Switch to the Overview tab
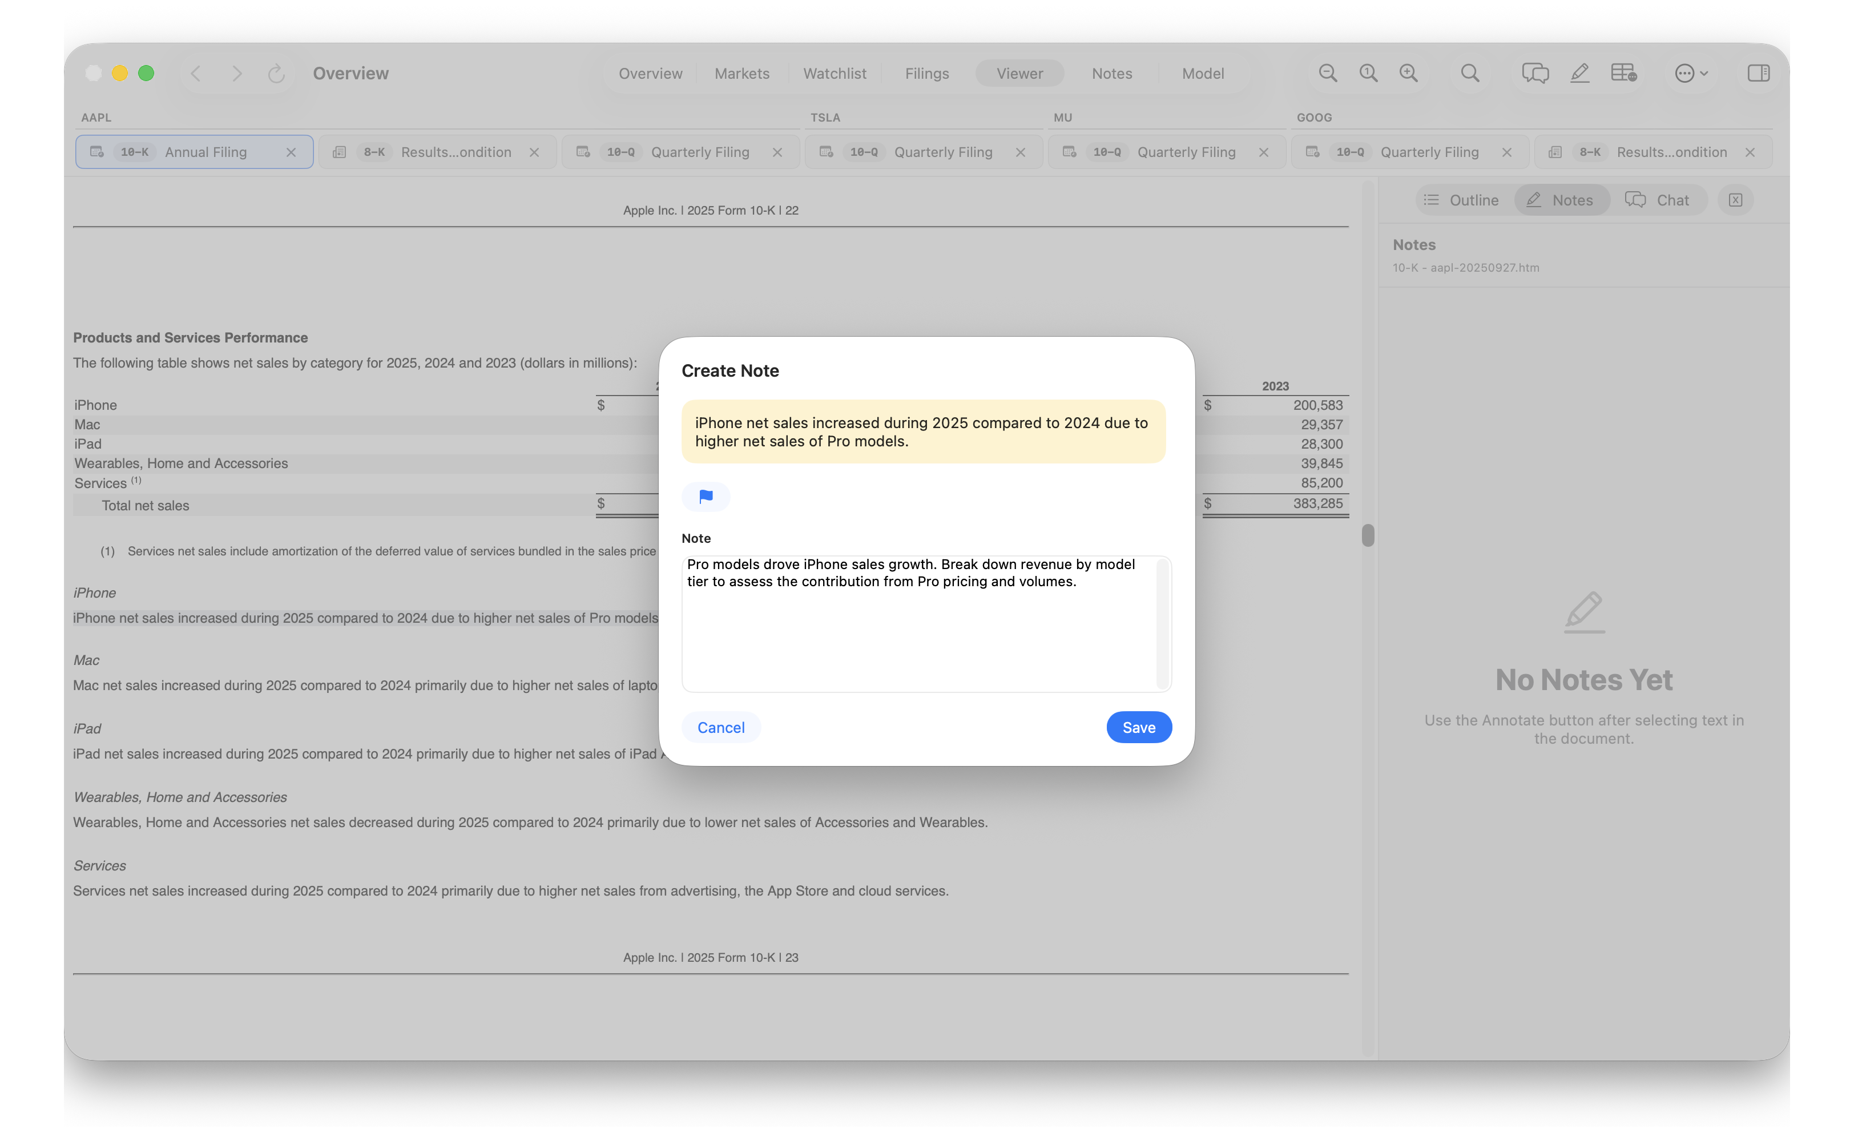The image size is (1854, 1145). click(x=650, y=72)
